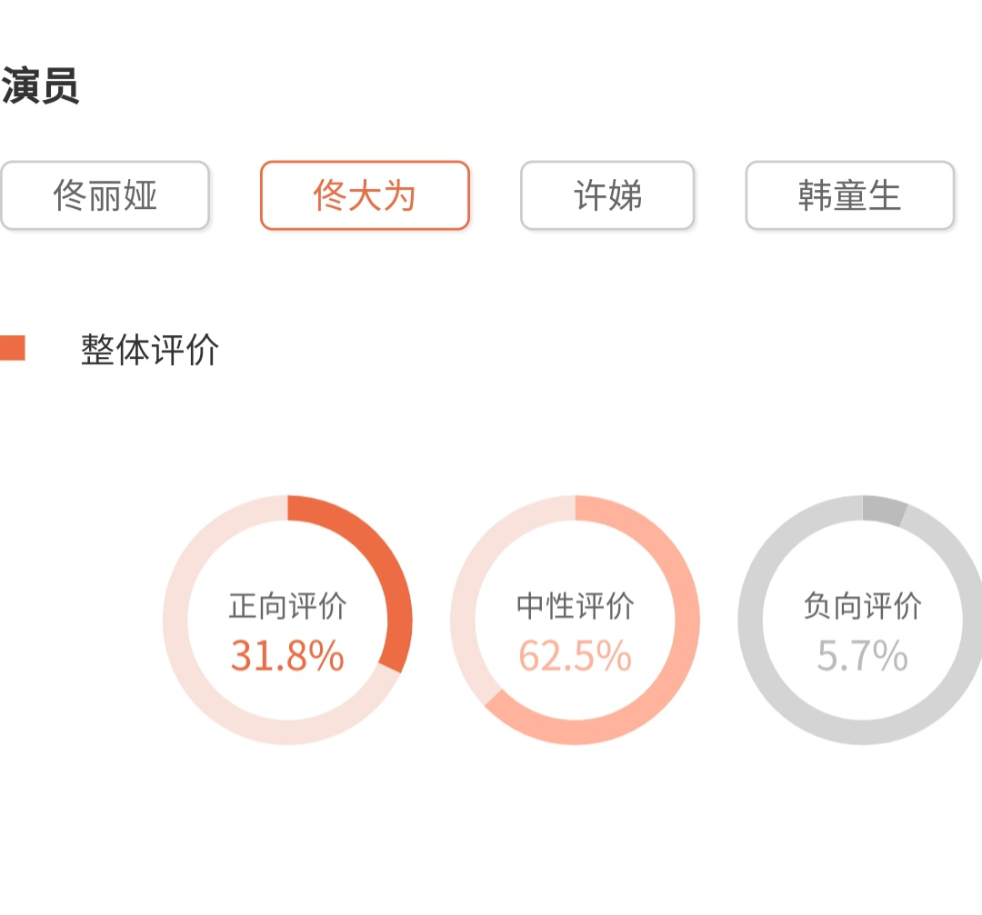Click the orange-outlined selected actor button
Screen dimensions: 982x915
365,195
